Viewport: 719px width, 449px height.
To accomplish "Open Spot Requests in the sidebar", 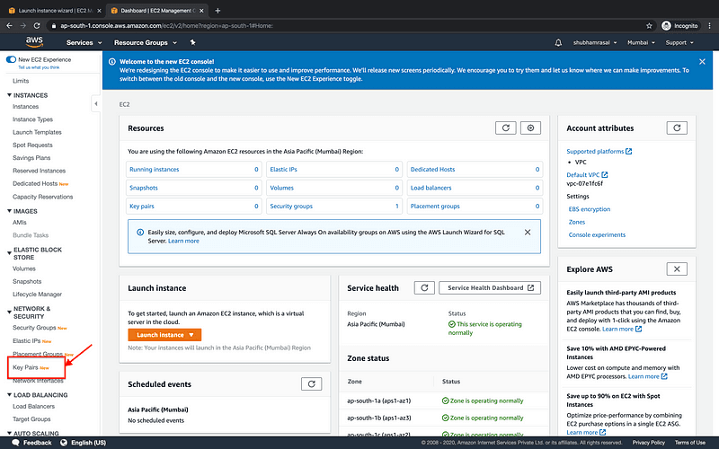I will tap(32, 145).
